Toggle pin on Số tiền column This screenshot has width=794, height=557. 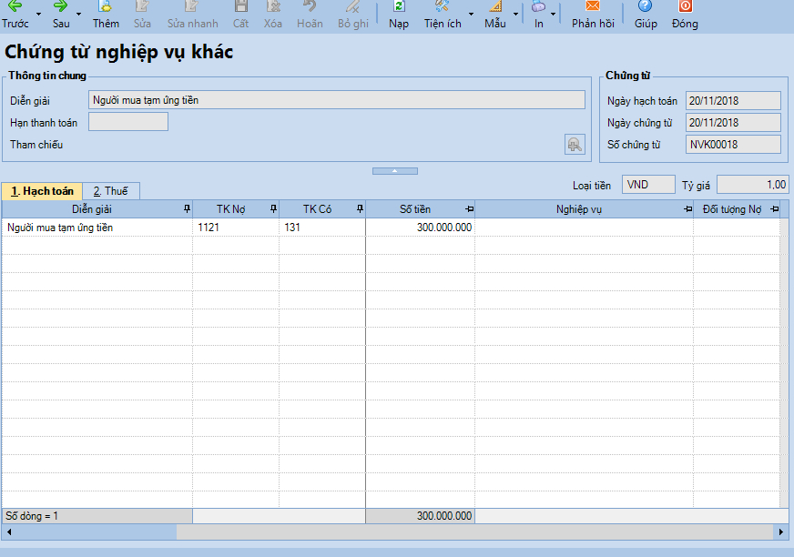click(469, 209)
